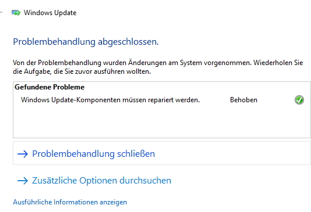Select the Windows Update-Komponenten problem row
This screenshot has height=212, width=311.
[162, 100]
